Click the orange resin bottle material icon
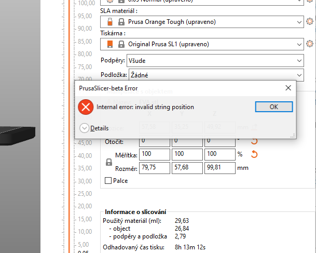 [110, 22]
